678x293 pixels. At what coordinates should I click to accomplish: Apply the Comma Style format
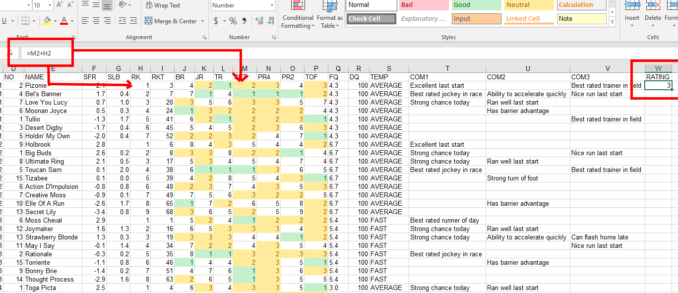click(x=243, y=20)
